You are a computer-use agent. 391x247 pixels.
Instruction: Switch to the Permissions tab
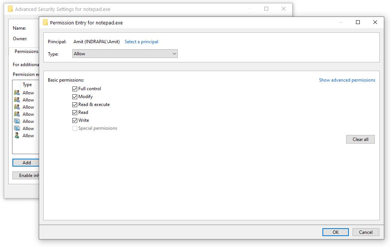[x=26, y=52]
